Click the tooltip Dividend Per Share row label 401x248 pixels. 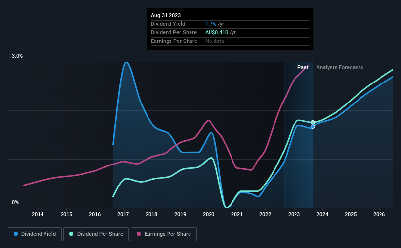tap(174, 33)
